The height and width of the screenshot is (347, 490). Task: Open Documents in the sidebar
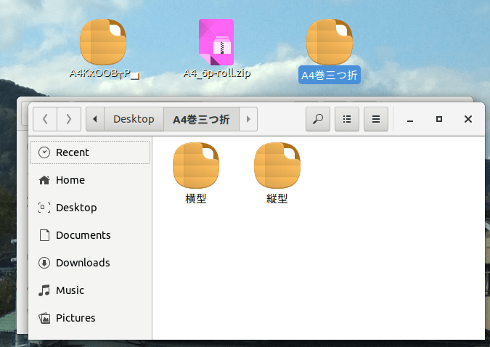pos(90,235)
